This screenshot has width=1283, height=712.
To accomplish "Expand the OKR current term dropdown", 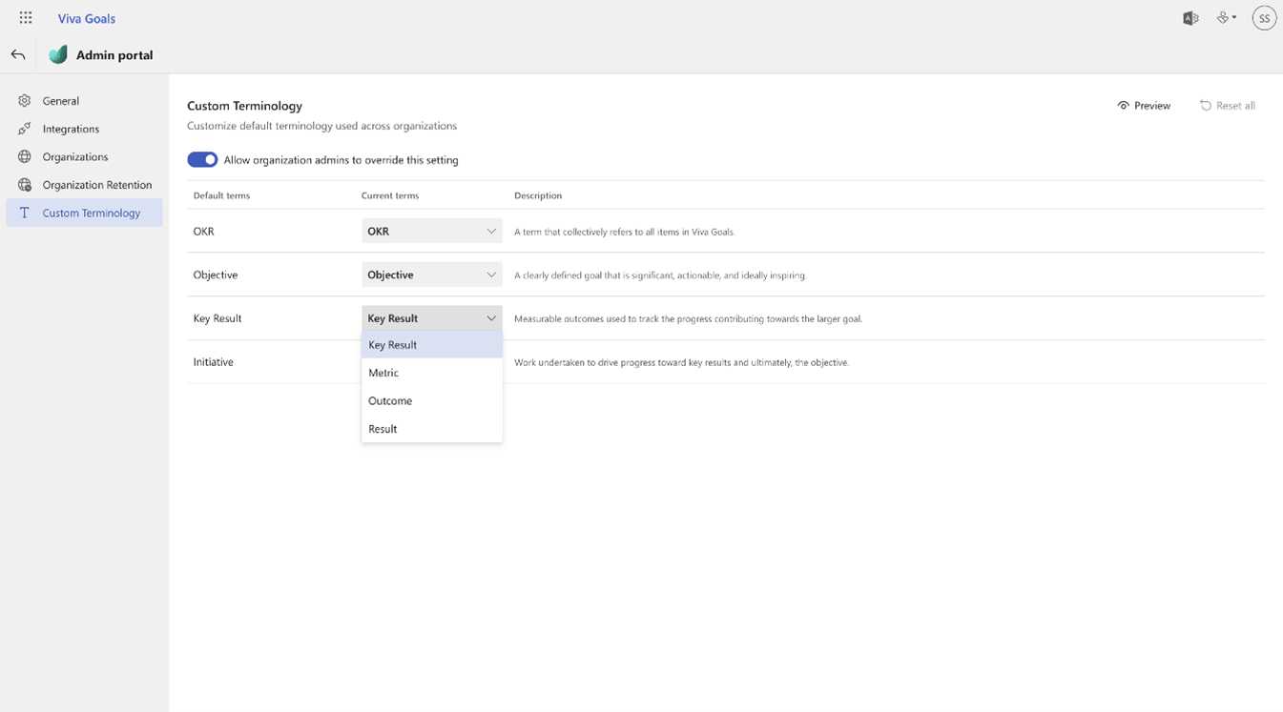I will click(x=432, y=231).
